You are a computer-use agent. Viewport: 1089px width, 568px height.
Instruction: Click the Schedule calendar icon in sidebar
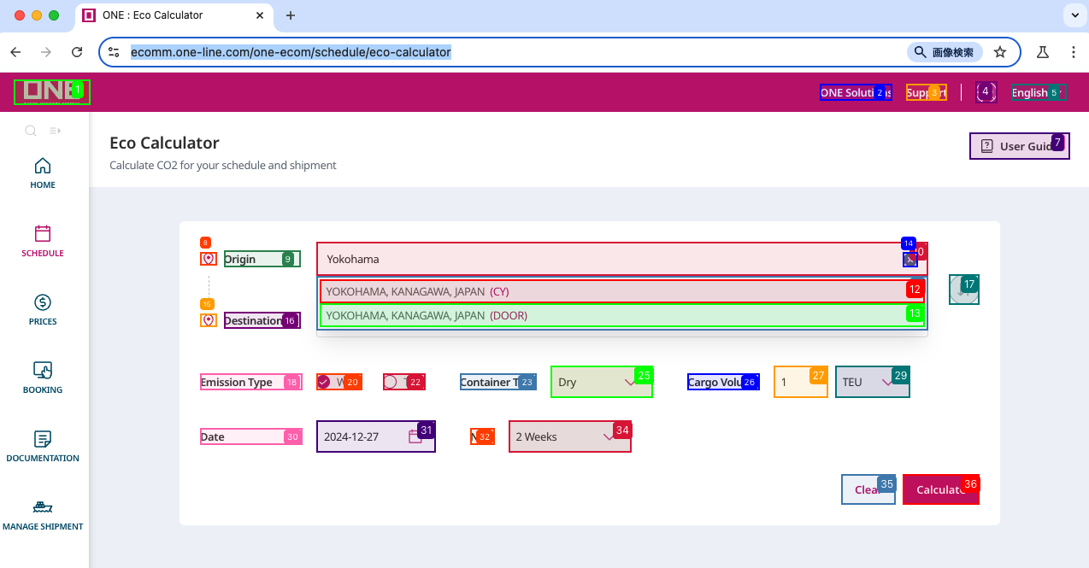tap(43, 234)
